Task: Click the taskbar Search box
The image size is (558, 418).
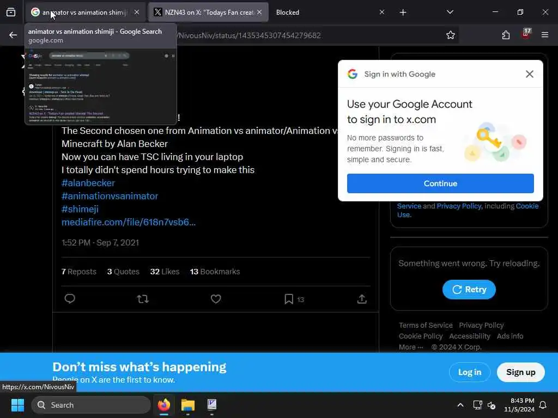Action: tap(91, 405)
